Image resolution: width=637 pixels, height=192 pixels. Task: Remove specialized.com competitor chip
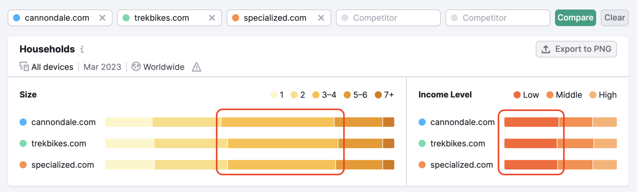(x=321, y=18)
